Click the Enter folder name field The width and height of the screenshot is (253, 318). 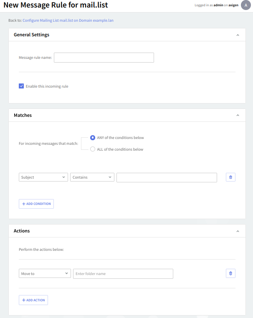tap(123, 274)
